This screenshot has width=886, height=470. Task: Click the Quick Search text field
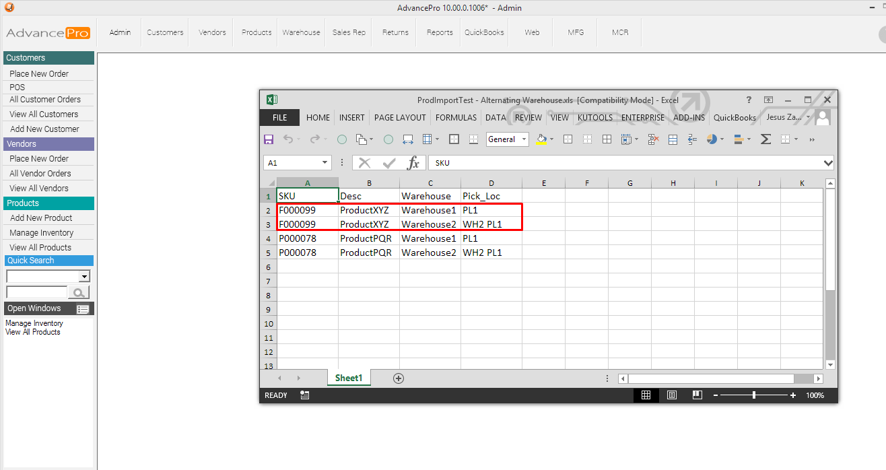coord(36,292)
